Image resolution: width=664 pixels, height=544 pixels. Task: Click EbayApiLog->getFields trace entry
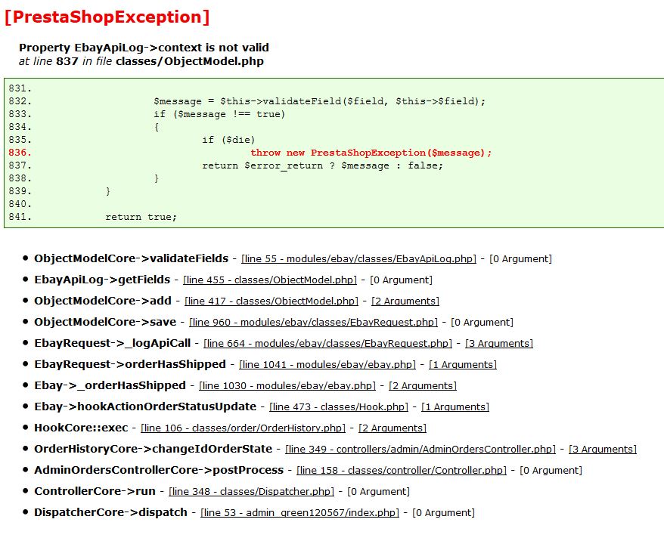click(x=102, y=280)
